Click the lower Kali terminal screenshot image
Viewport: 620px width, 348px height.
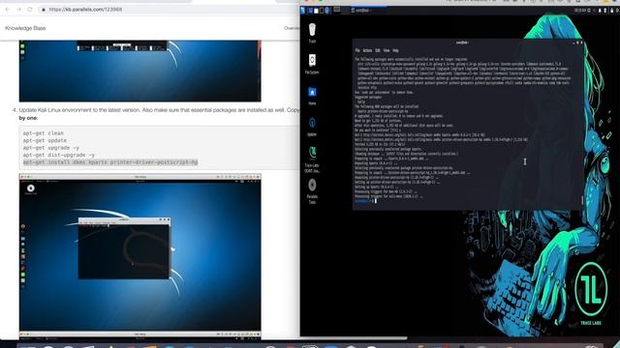pos(139,255)
